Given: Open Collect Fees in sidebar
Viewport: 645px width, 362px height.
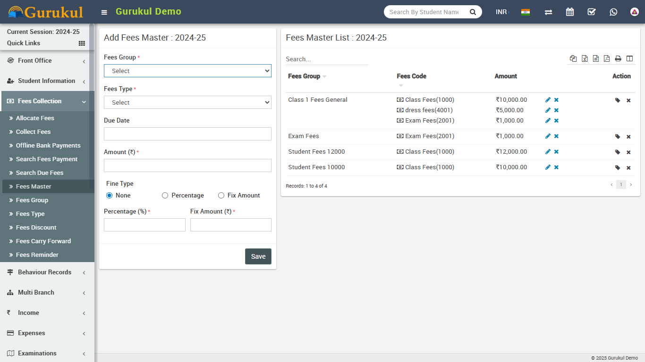Looking at the screenshot, I should pyautogui.click(x=33, y=132).
